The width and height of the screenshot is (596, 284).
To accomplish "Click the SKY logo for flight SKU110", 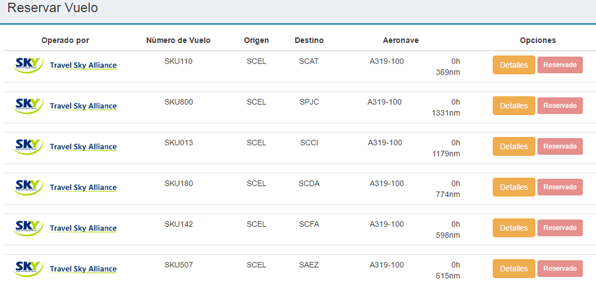I will click(x=28, y=65).
